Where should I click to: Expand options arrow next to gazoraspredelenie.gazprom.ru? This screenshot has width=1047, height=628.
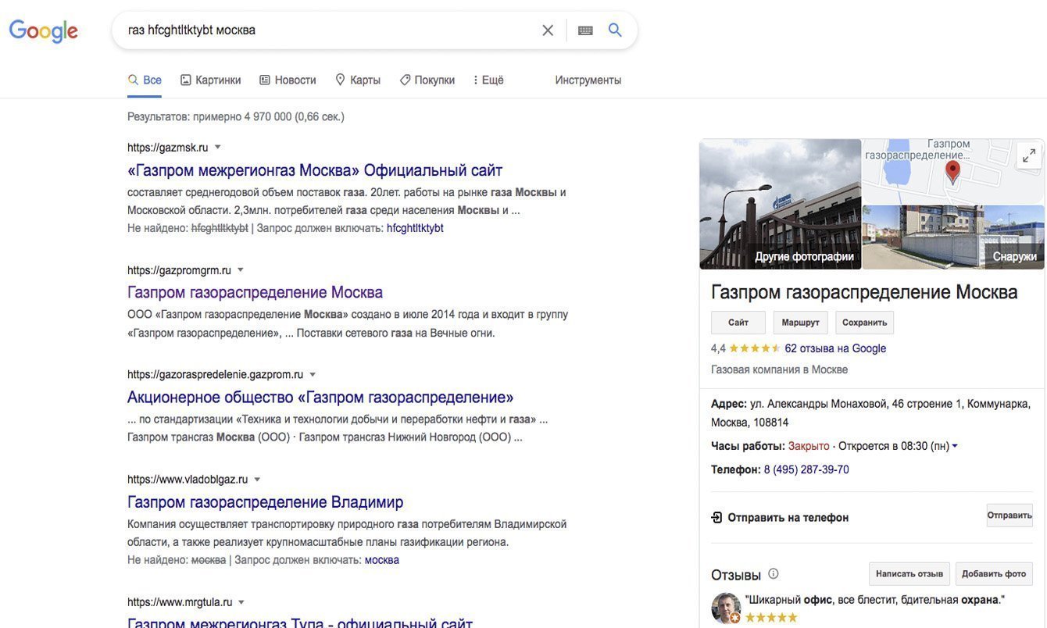pyautogui.click(x=313, y=374)
